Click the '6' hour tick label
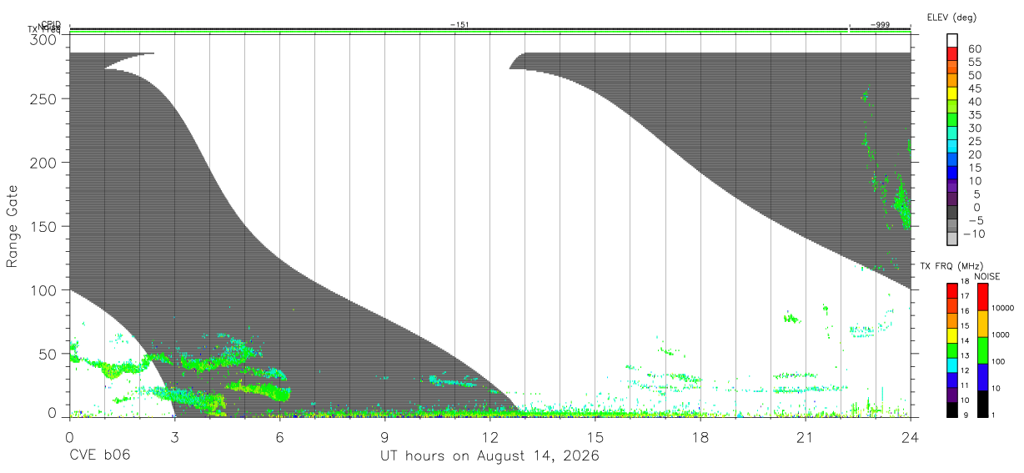The width and height of the screenshot is (1024, 473). click(x=279, y=437)
